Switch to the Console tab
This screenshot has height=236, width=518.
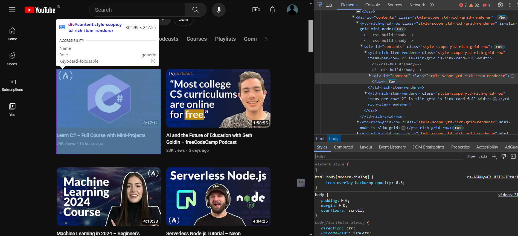pos(372,5)
